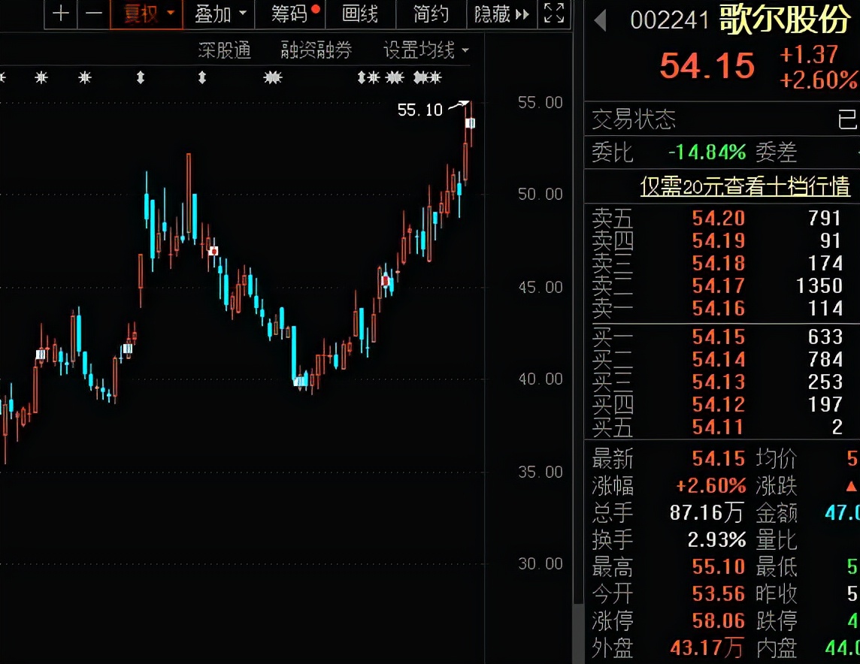This screenshot has width=860, height=664.
Task: Click the 仅需20元查看十档行情 link
Action: [x=744, y=186]
